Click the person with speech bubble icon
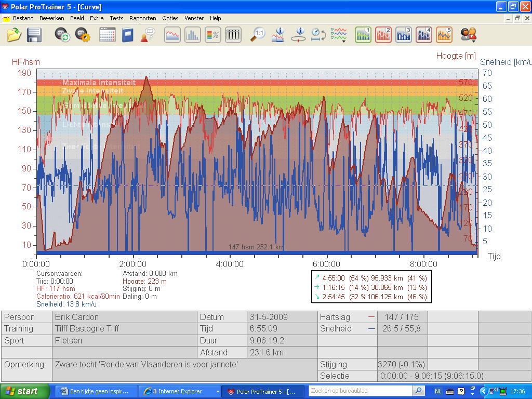 click(148, 35)
